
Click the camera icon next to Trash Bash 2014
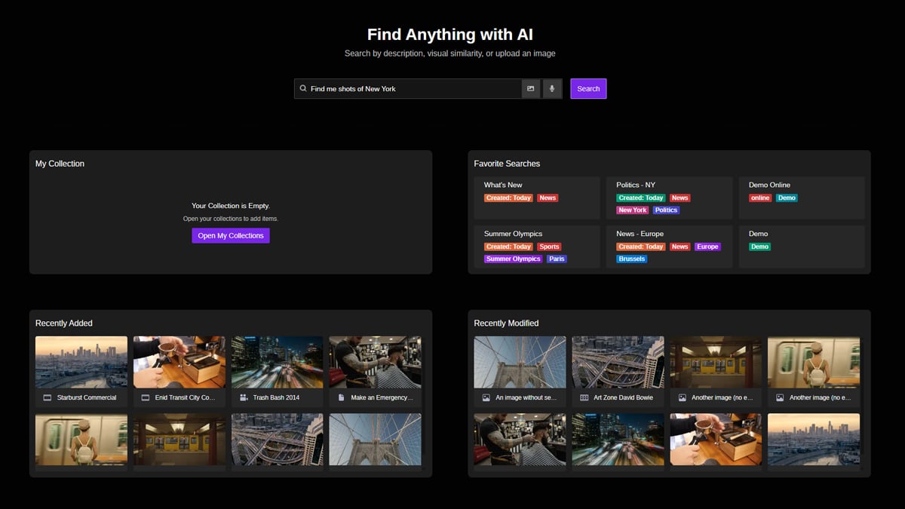(244, 397)
